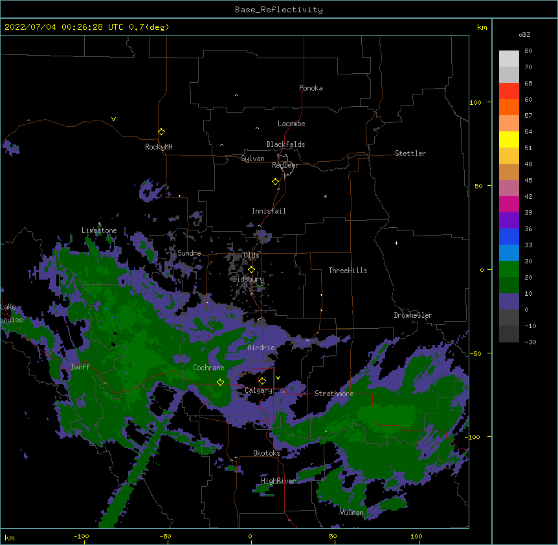This screenshot has height=545, width=558.
Task: Click the Sundre town label
Action: tap(189, 253)
